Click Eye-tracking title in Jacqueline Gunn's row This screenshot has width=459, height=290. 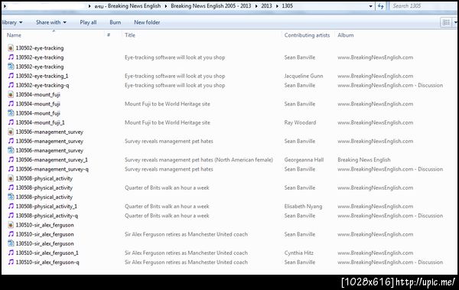point(174,76)
